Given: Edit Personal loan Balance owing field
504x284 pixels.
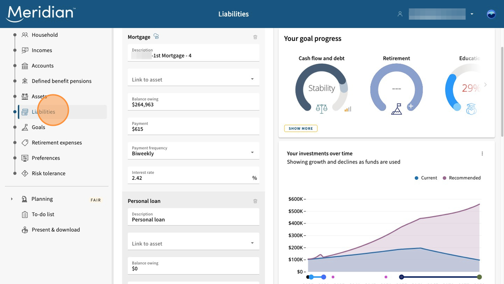Looking at the screenshot, I should [193, 266].
